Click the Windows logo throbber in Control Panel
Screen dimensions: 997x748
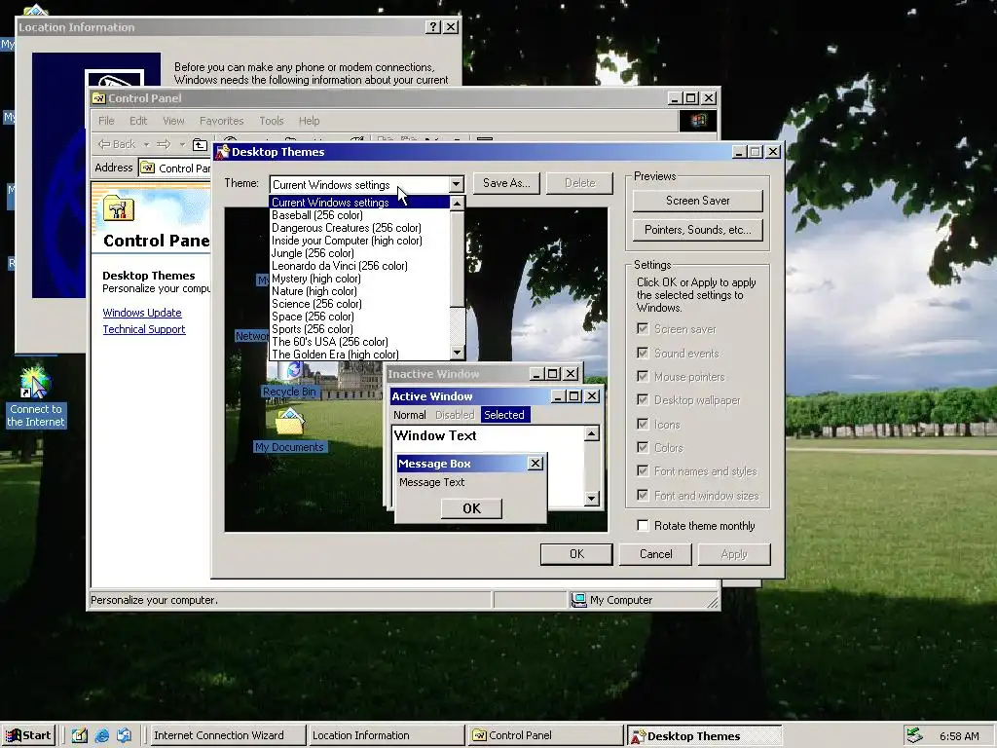click(698, 120)
